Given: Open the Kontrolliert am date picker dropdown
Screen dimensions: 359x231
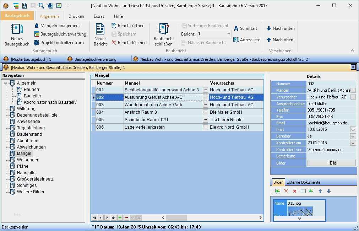Looking at the screenshot, I should pos(353,143).
